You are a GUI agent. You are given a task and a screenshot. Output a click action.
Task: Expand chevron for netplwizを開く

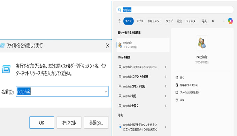166,106
